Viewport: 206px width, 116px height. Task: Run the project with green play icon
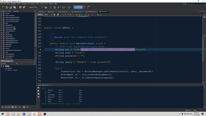pos(59,7)
